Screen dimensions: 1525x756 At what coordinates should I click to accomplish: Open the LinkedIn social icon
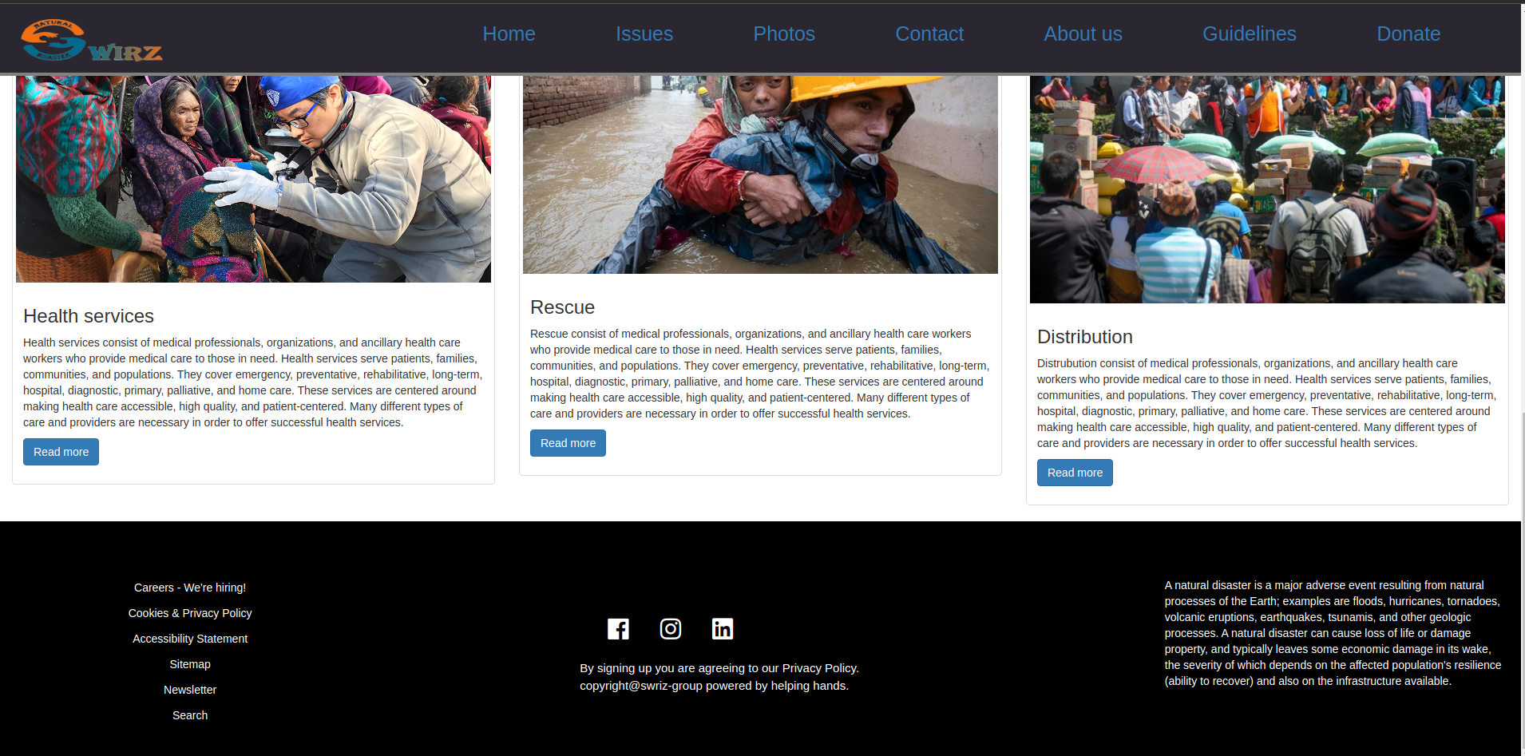point(723,629)
